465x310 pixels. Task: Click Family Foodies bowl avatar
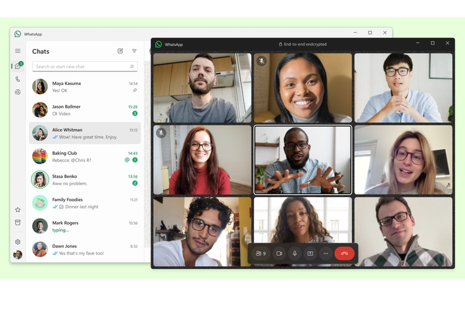click(x=40, y=203)
